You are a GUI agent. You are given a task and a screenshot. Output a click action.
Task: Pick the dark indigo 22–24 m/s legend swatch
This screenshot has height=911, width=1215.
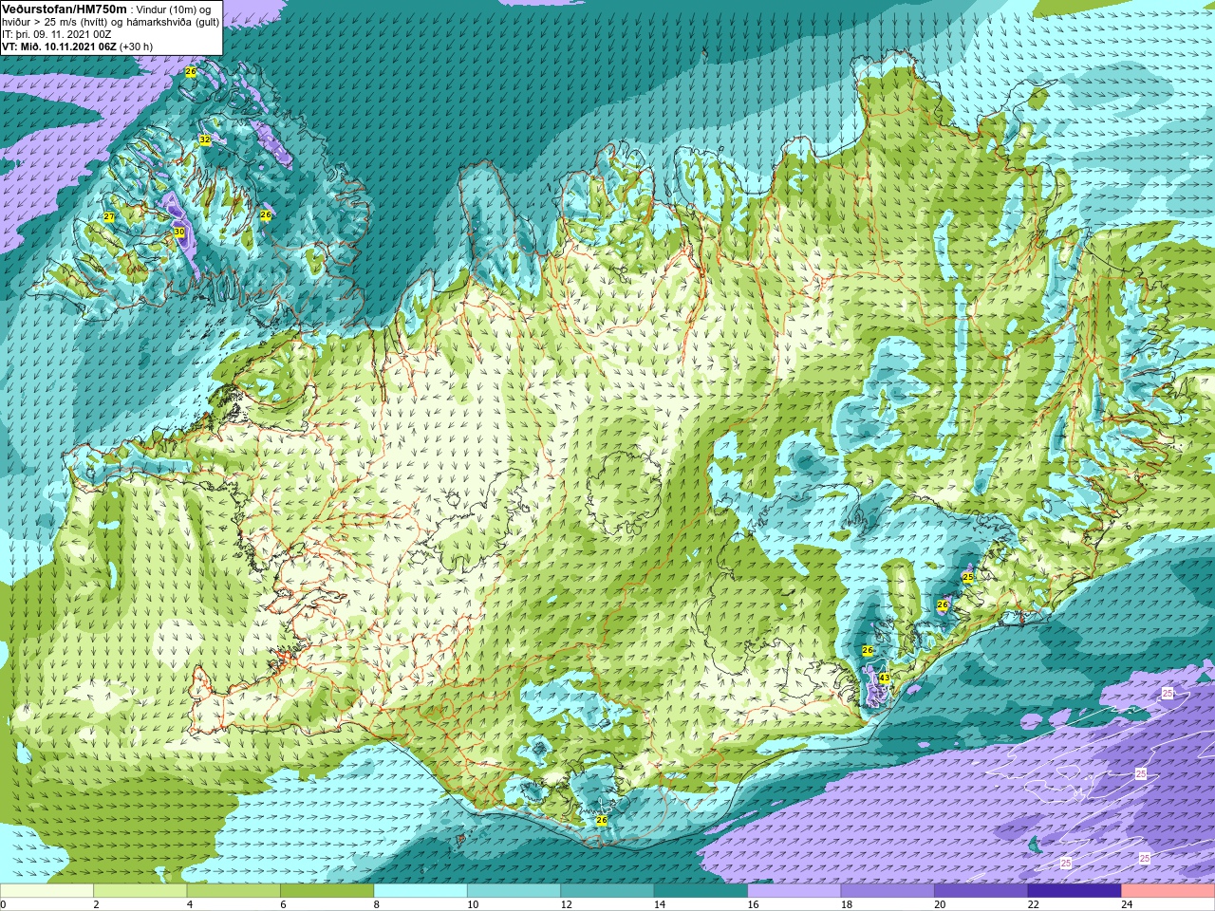(x=1075, y=891)
